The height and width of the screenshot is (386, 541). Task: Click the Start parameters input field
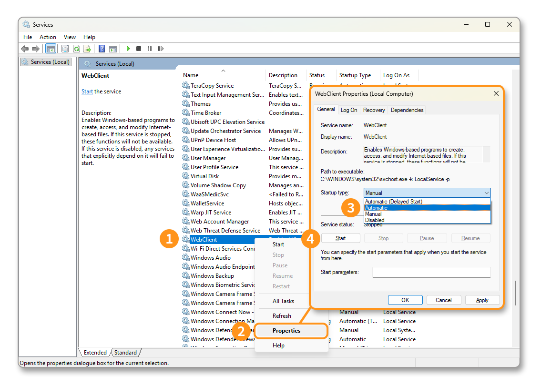pyautogui.click(x=431, y=272)
